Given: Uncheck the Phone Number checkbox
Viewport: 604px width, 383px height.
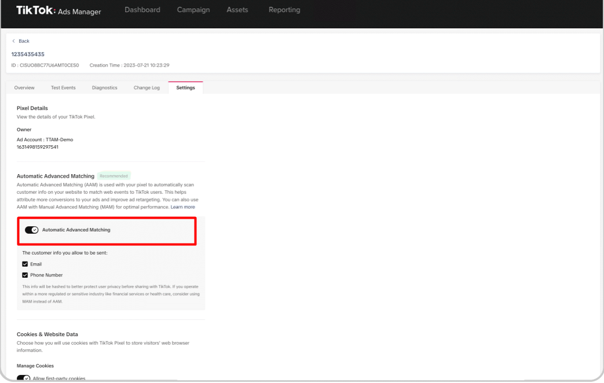Looking at the screenshot, I should point(25,275).
